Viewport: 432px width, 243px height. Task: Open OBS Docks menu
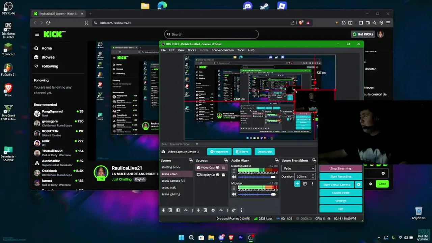(x=192, y=50)
